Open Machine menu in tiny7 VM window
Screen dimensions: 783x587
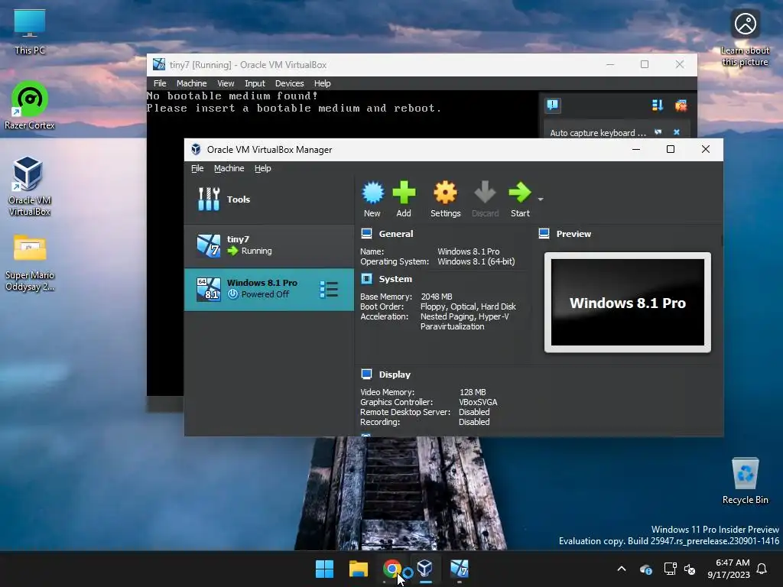click(191, 83)
